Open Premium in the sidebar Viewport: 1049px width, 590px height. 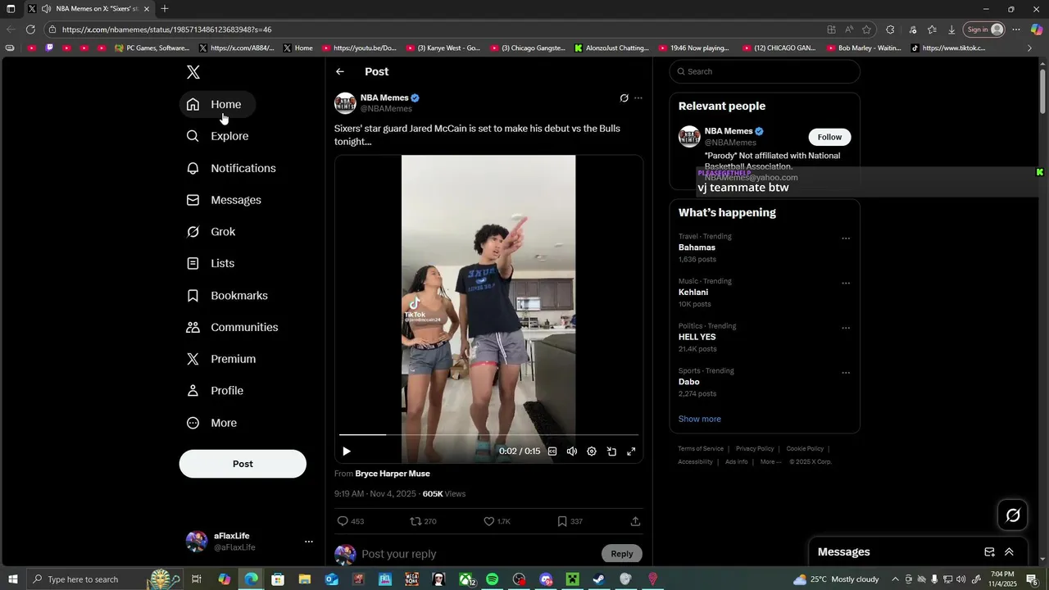click(x=221, y=359)
